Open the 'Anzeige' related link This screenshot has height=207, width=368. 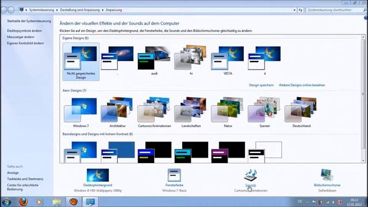tap(13, 172)
